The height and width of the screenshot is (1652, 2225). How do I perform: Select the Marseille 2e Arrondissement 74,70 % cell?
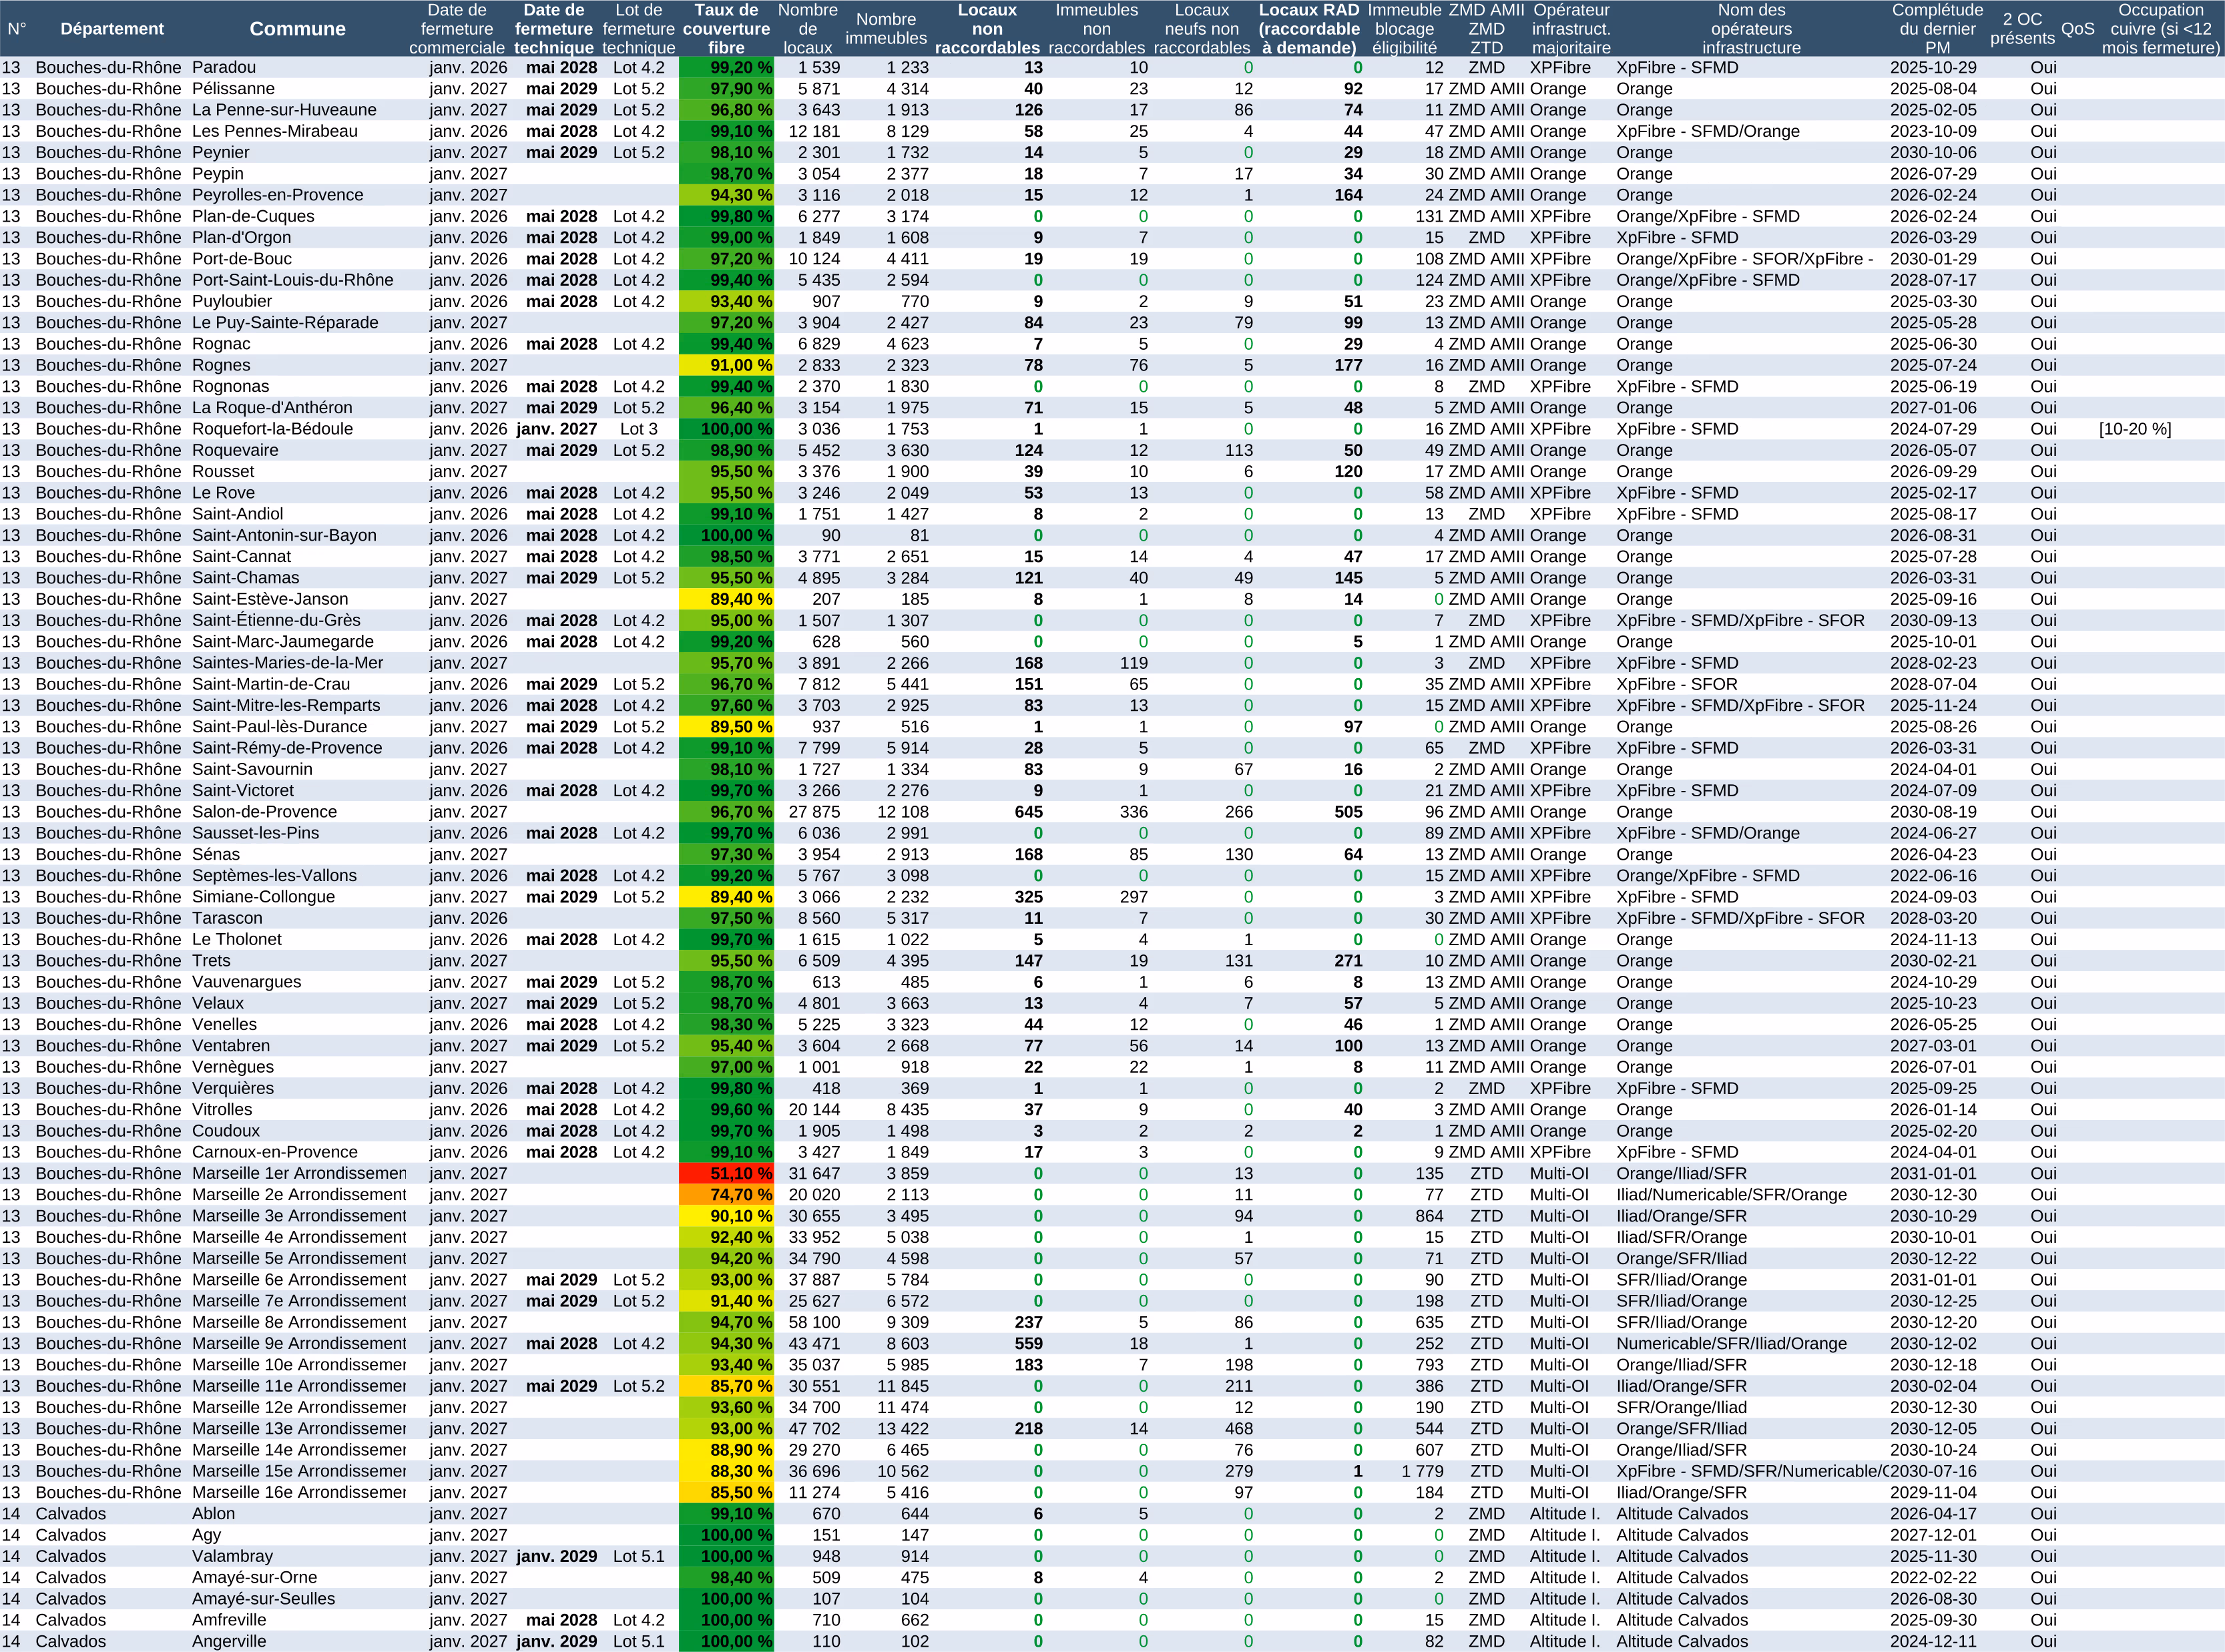[x=727, y=1194]
